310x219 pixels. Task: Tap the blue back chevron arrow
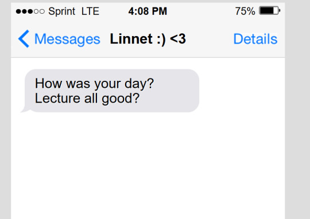click(24, 39)
